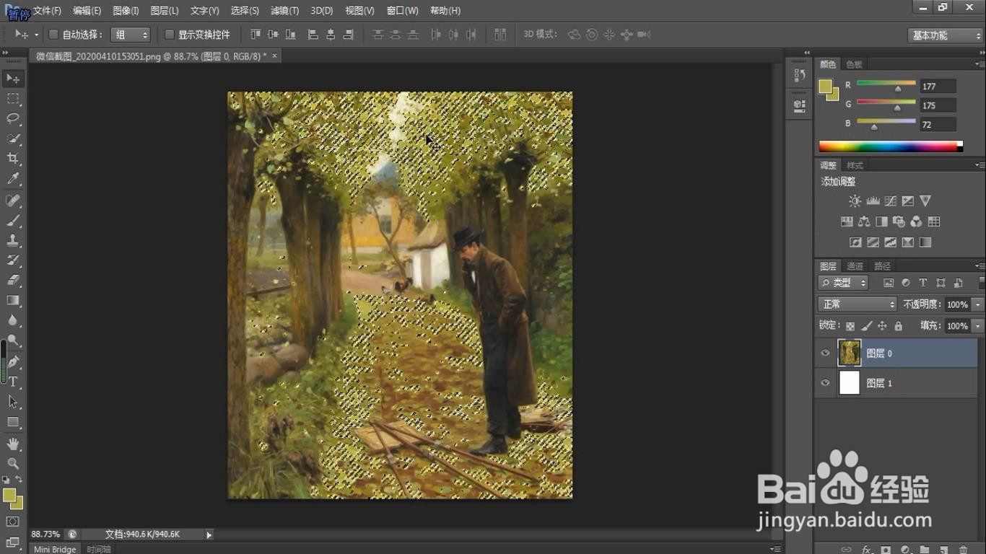This screenshot has width=986, height=554.
Task: Open the 正常 blend mode dropdown
Action: [x=857, y=304]
